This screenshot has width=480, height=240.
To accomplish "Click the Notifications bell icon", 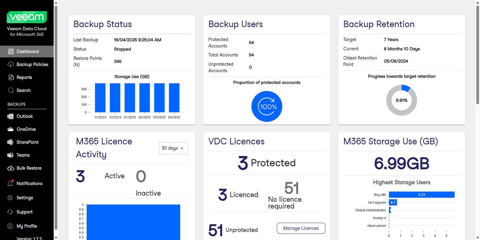I will [x=10, y=184].
